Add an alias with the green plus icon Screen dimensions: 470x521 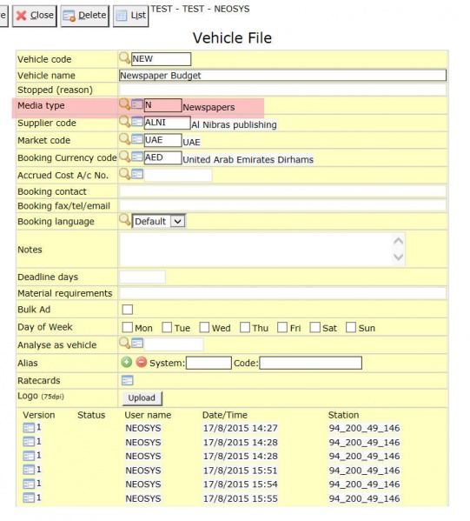[x=127, y=362]
